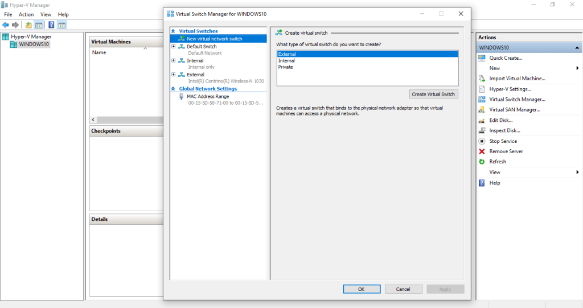This screenshot has width=583, height=308.
Task: Open Hyper-V Settings from the Actions pane
Action: point(510,89)
